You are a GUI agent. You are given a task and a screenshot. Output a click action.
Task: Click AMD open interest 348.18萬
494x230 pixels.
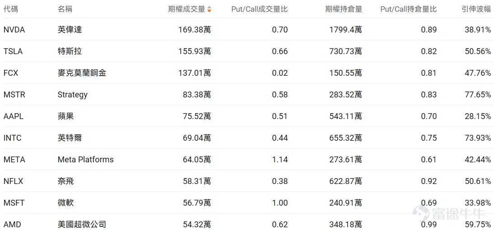pos(346,225)
